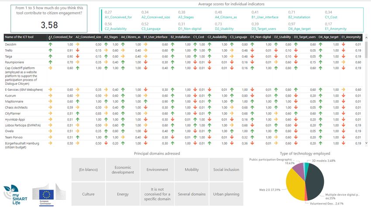The image size is (371, 207).
Task: Click the table scrollbar up arrow
Action: (366, 38)
